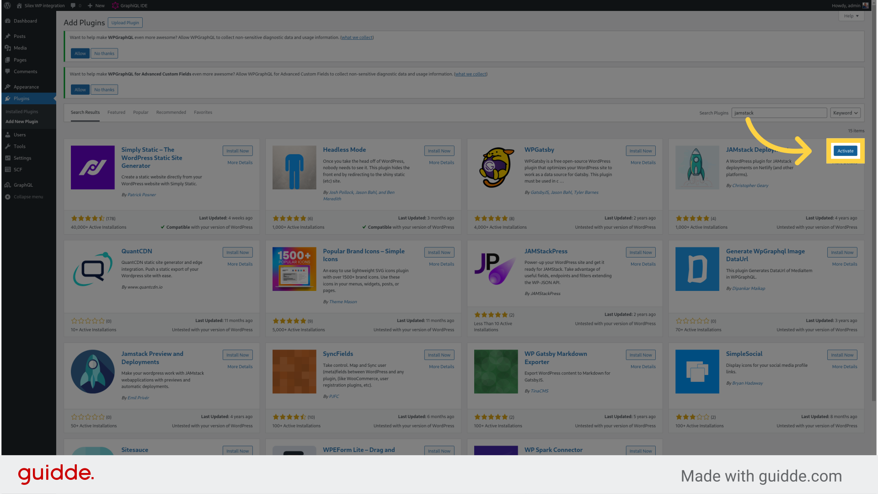Open the WP Gatsby Markdown Exporter title
This screenshot has width=878, height=494.
click(556, 358)
